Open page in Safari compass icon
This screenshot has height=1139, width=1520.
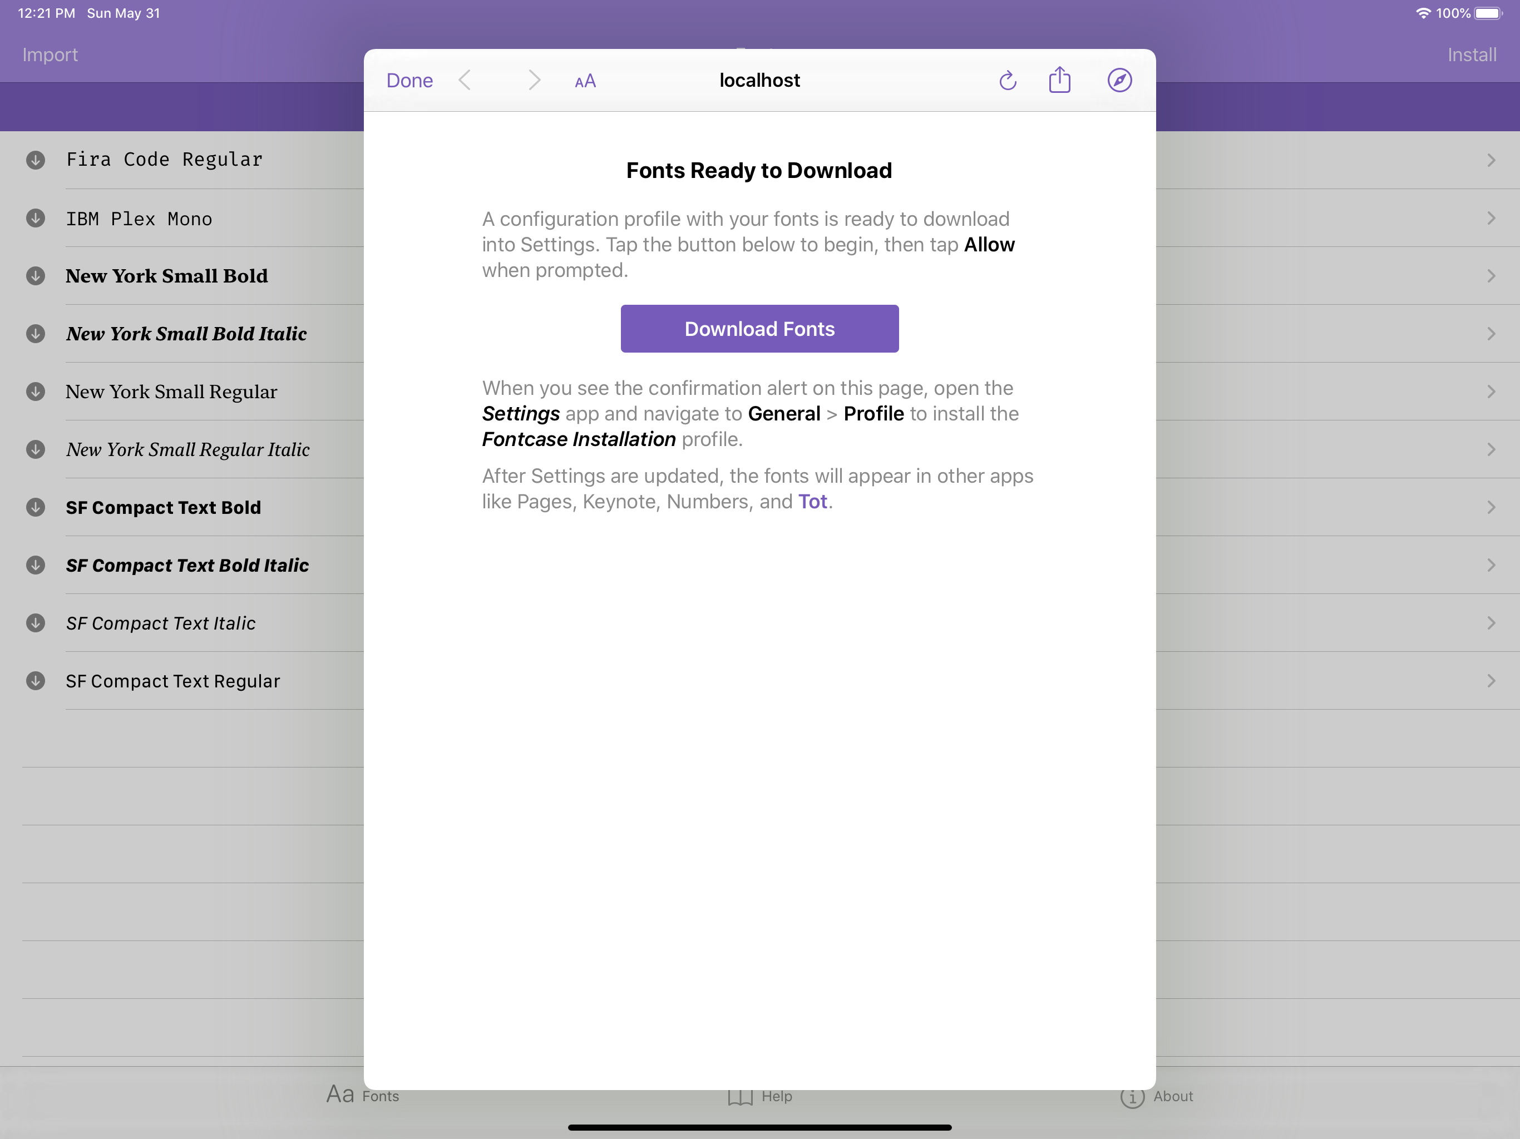(1119, 81)
